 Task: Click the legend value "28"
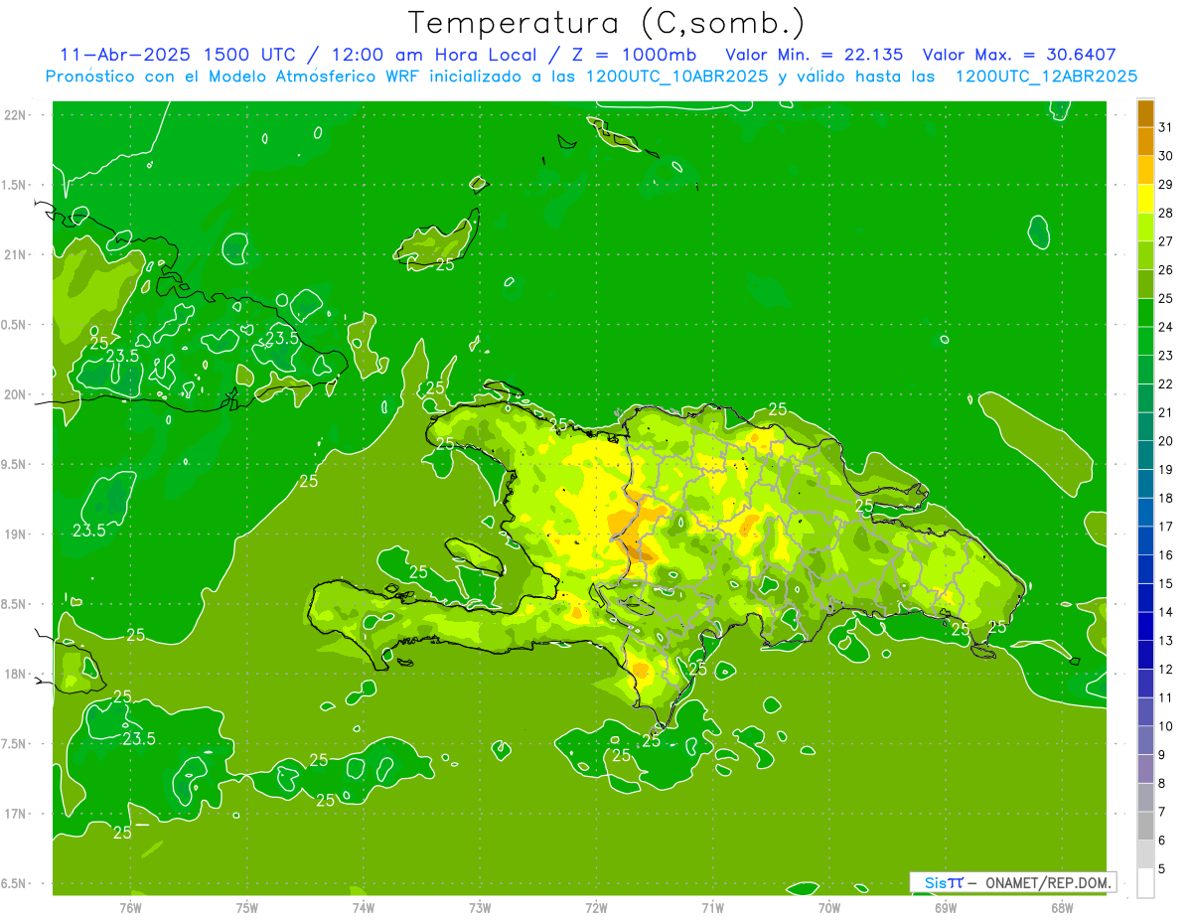pos(1165,213)
